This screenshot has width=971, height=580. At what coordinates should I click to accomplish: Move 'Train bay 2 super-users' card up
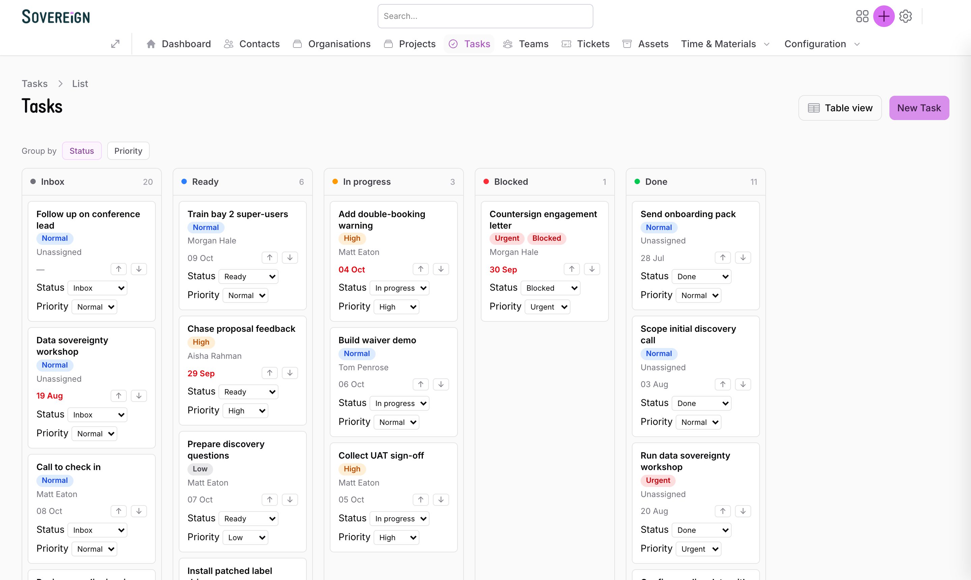coord(270,258)
